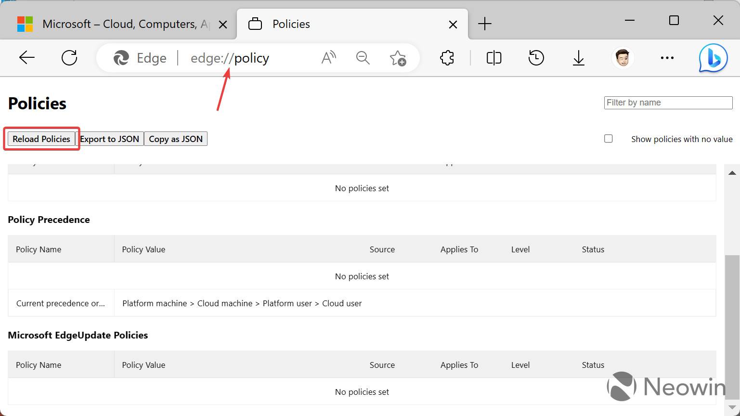Copy the policies as JSON
This screenshot has width=740, height=416.
175,139
